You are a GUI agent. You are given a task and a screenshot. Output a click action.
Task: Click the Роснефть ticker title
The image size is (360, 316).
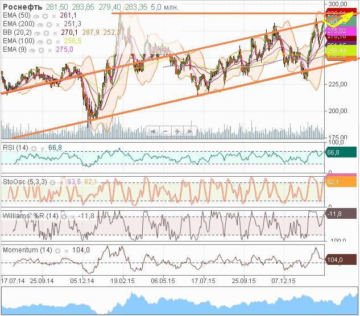(23, 7)
